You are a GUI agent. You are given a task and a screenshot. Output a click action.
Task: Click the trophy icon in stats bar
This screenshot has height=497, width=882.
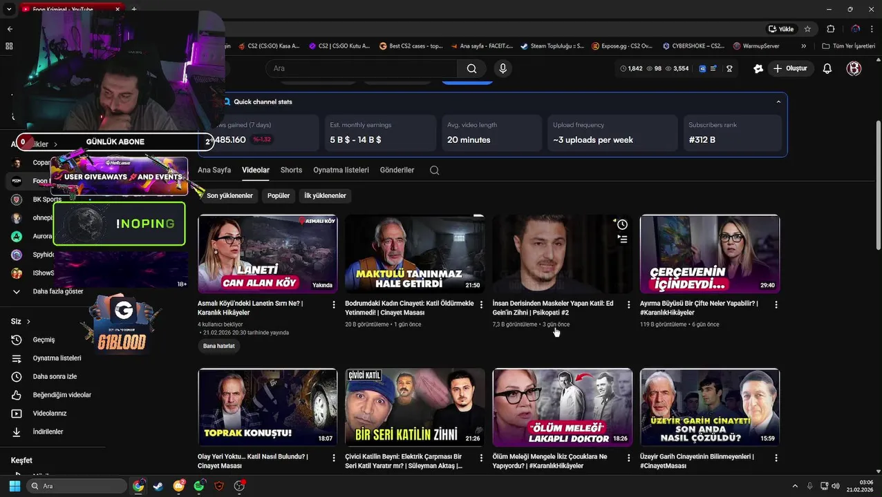(x=729, y=68)
